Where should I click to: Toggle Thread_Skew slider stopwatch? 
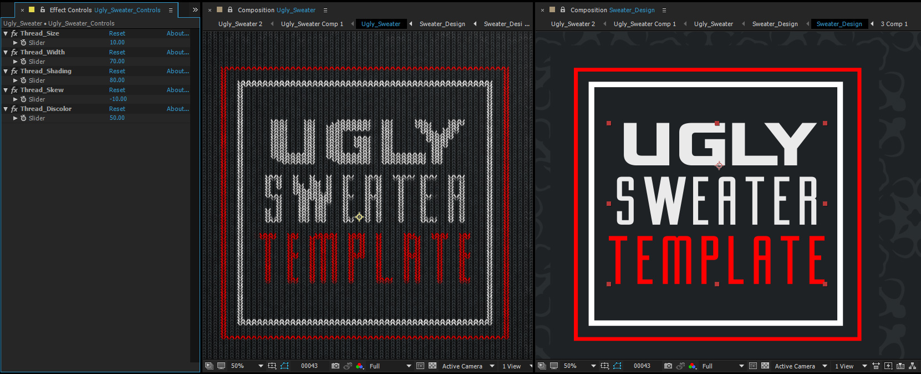(23, 99)
